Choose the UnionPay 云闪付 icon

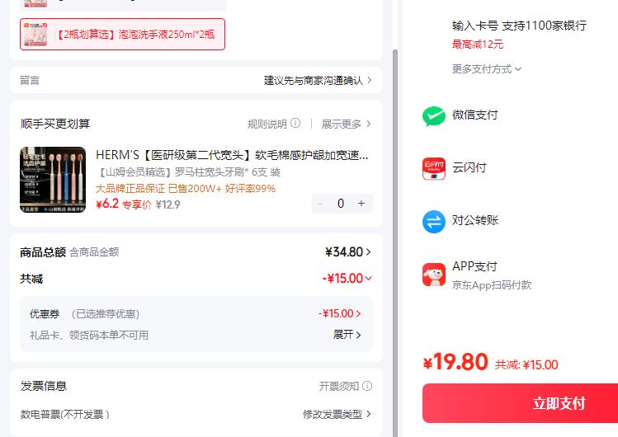433,168
